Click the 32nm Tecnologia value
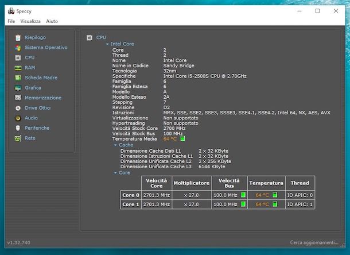Image resolution: width=350 pixels, height=255 pixels. click(x=170, y=71)
